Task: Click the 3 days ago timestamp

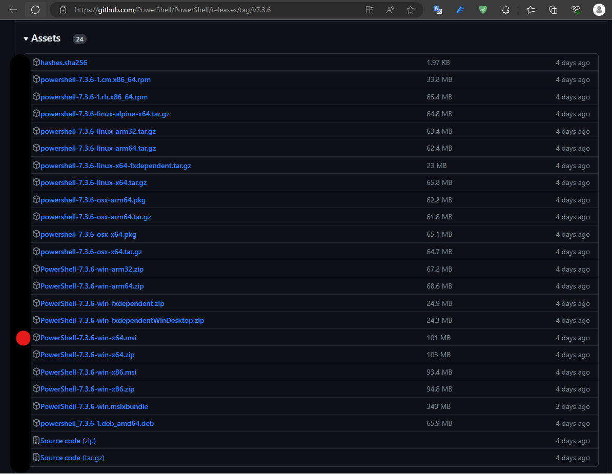Action: tap(573, 406)
